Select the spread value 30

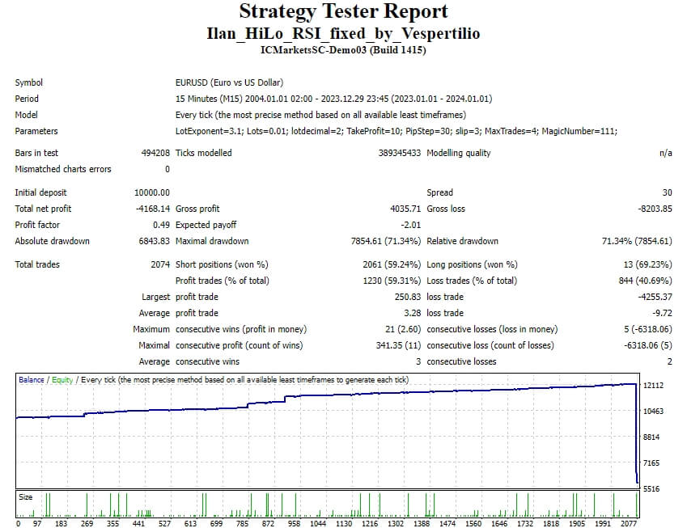(x=668, y=192)
